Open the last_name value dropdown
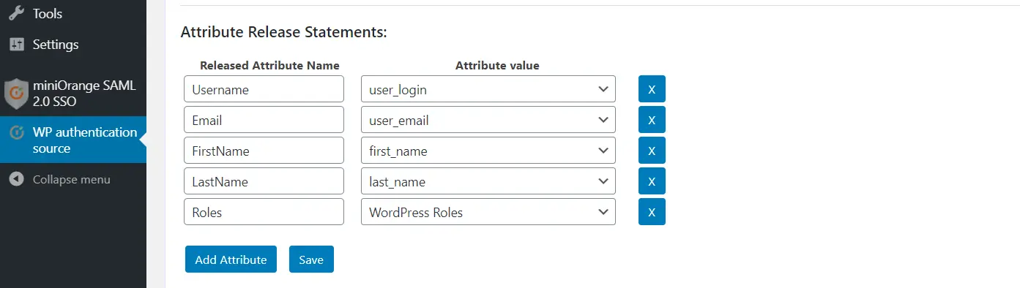Screen dimensions: 1020x288 pyautogui.click(x=488, y=181)
